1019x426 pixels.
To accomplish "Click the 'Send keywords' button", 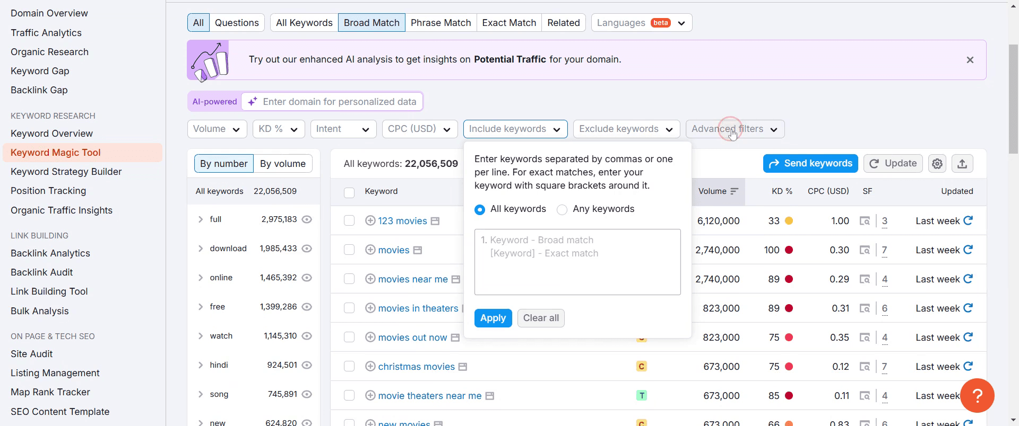I will coord(810,164).
